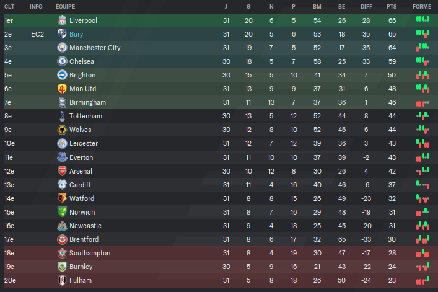This screenshot has height=292, width=438.
Task: Click the FORME column header
Action: [422, 6]
